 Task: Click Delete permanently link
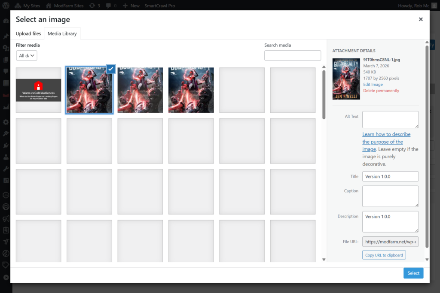point(381,91)
